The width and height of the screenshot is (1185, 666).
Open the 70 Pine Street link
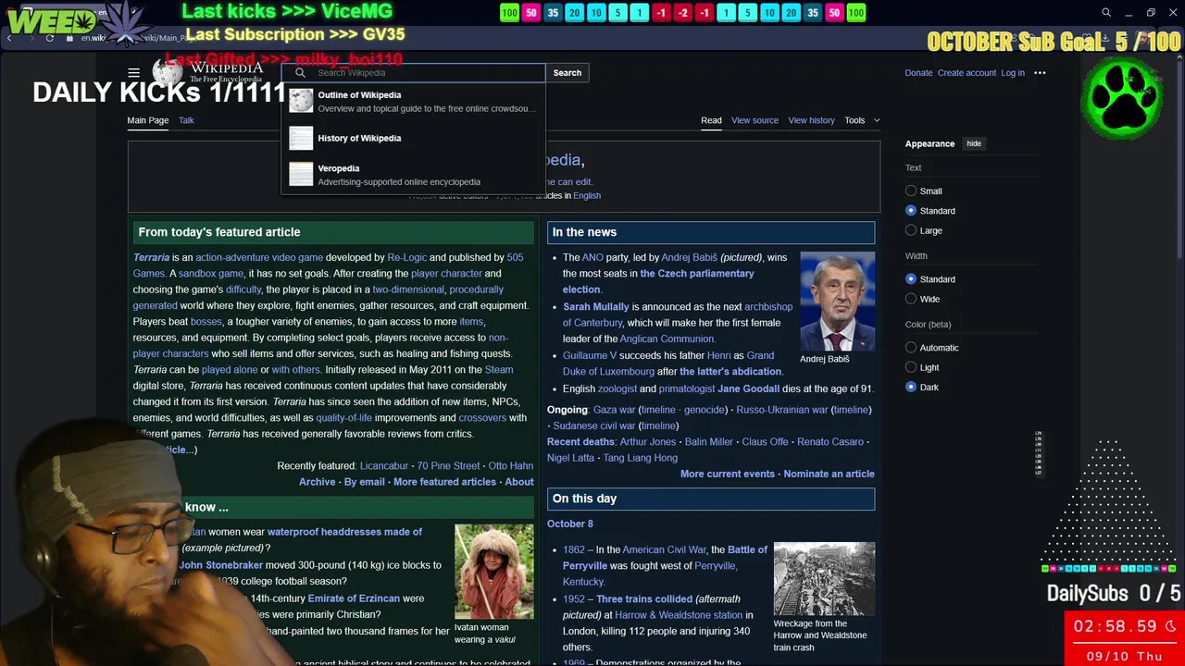pos(448,466)
